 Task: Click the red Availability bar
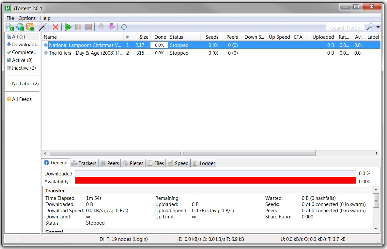215,181
